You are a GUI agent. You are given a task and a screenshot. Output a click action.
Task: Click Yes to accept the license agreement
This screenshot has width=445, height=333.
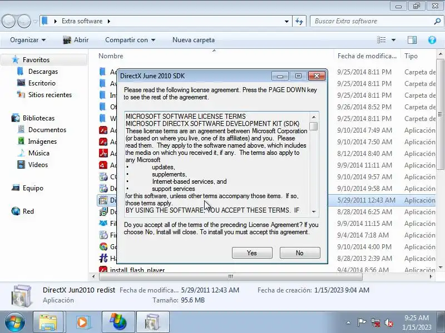coord(252,253)
